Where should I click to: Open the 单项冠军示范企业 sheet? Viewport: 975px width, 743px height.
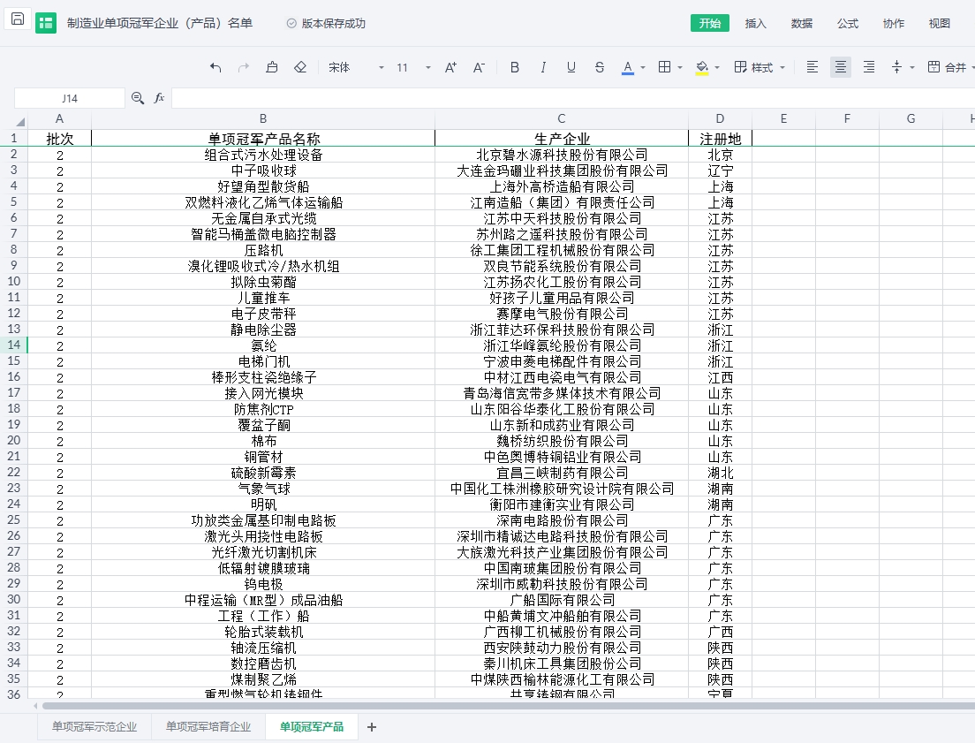pos(94,726)
